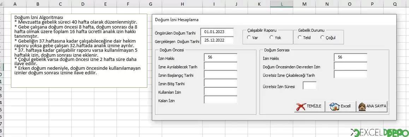Click the Kullanılan İzin field
The image size is (409, 137).
221,92
